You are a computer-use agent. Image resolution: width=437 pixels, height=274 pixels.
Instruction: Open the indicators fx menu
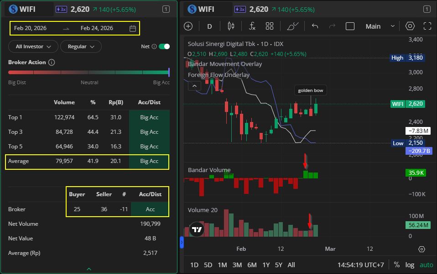click(x=252, y=26)
